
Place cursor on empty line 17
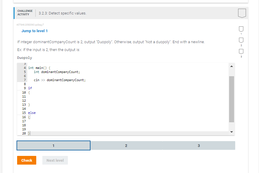(x=127, y=121)
